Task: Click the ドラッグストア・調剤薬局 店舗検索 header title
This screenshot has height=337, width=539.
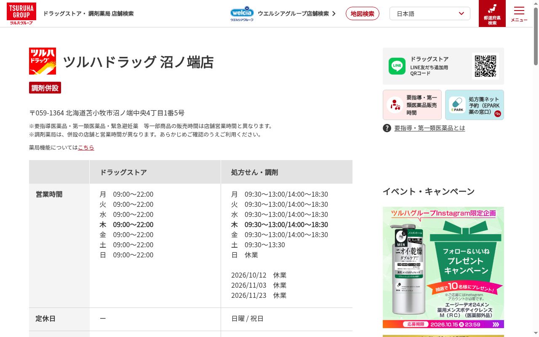Action: pos(88,13)
